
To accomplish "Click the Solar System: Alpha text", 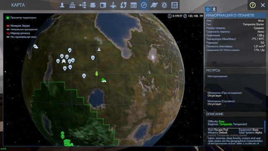I will pyautogui.click(x=250, y=133).
